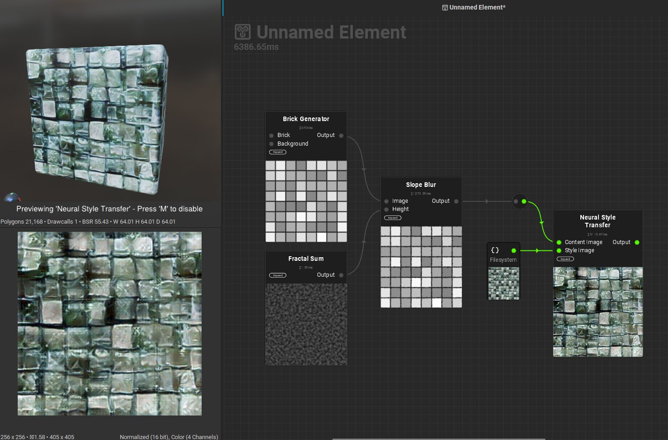Click the 2D texture preview in the bottom-left panel
The height and width of the screenshot is (440, 668).
[x=109, y=323]
